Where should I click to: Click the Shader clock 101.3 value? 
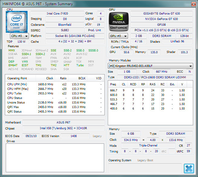(x=184, y=52)
